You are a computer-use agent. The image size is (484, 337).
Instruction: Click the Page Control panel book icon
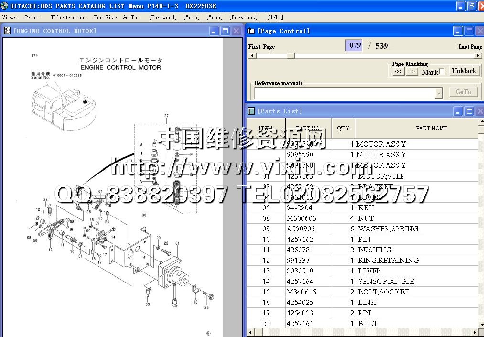[x=251, y=31]
